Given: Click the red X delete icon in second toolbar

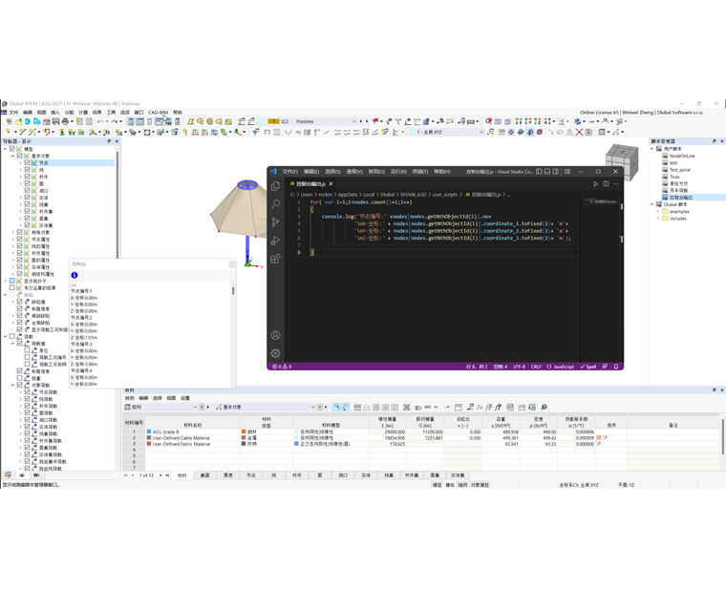Looking at the screenshot, I should coord(579,132).
